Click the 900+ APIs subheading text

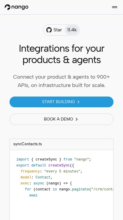point(61,81)
